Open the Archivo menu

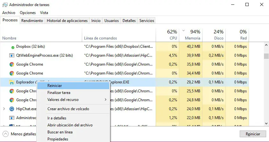[9, 13]
